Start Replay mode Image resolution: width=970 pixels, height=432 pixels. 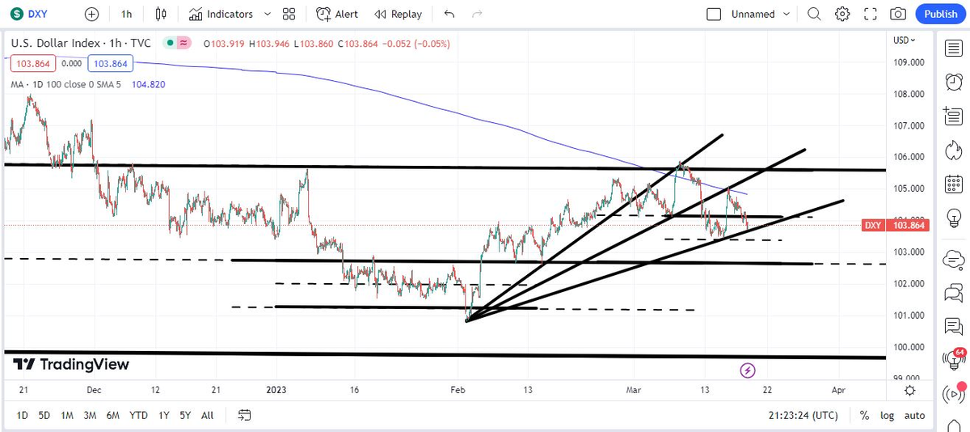[399, 14]
